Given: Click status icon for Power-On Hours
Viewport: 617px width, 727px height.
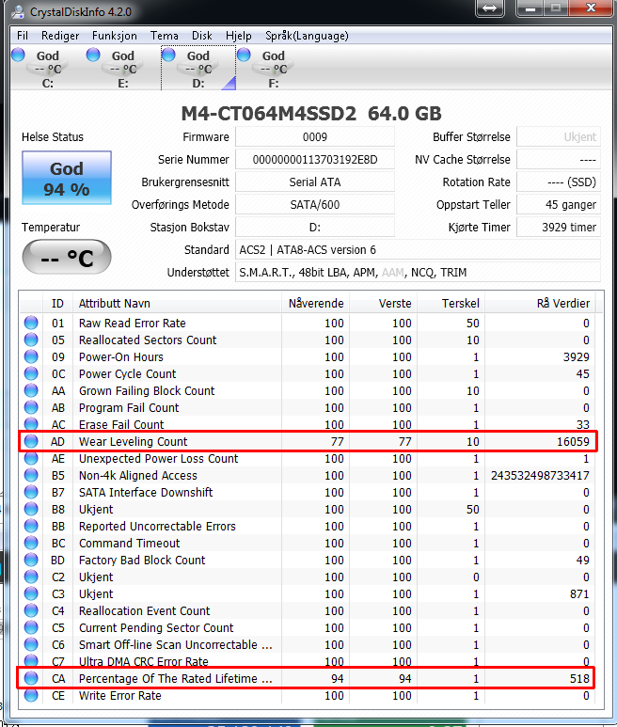Looking at the screenshot, I should pos(31,356).
